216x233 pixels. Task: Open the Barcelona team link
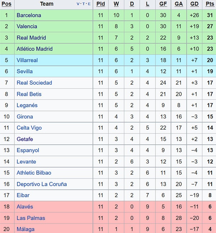pos(29,15)
